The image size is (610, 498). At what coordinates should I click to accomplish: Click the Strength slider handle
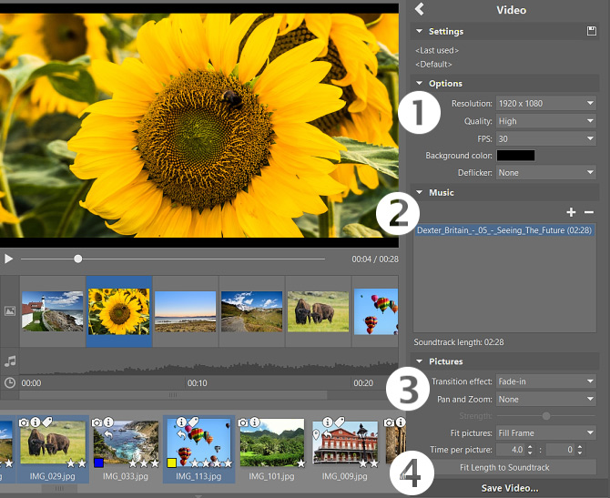pos(546,416)
